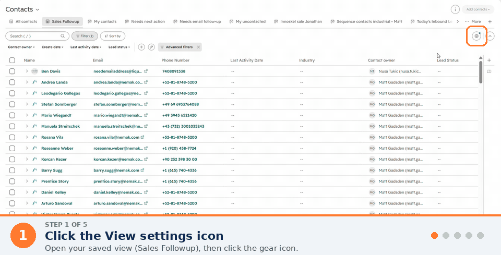The height and width of the screenshot is (255, 501).
Task: Click the scrollbar up arrow above the table
Action: click(481, 58)
